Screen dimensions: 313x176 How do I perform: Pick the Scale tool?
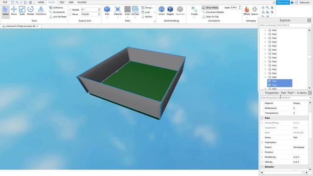pyautogui.click(x=22, y=11)
